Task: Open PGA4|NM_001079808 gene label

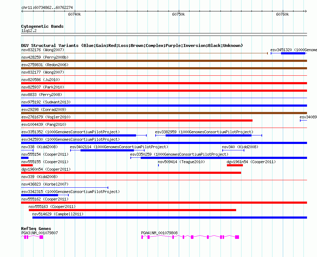Action: pos(159,233)
